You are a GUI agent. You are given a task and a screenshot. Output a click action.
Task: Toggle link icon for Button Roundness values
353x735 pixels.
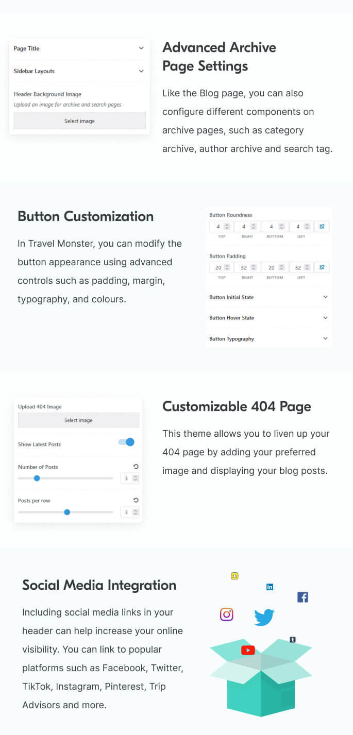point(322,226)
